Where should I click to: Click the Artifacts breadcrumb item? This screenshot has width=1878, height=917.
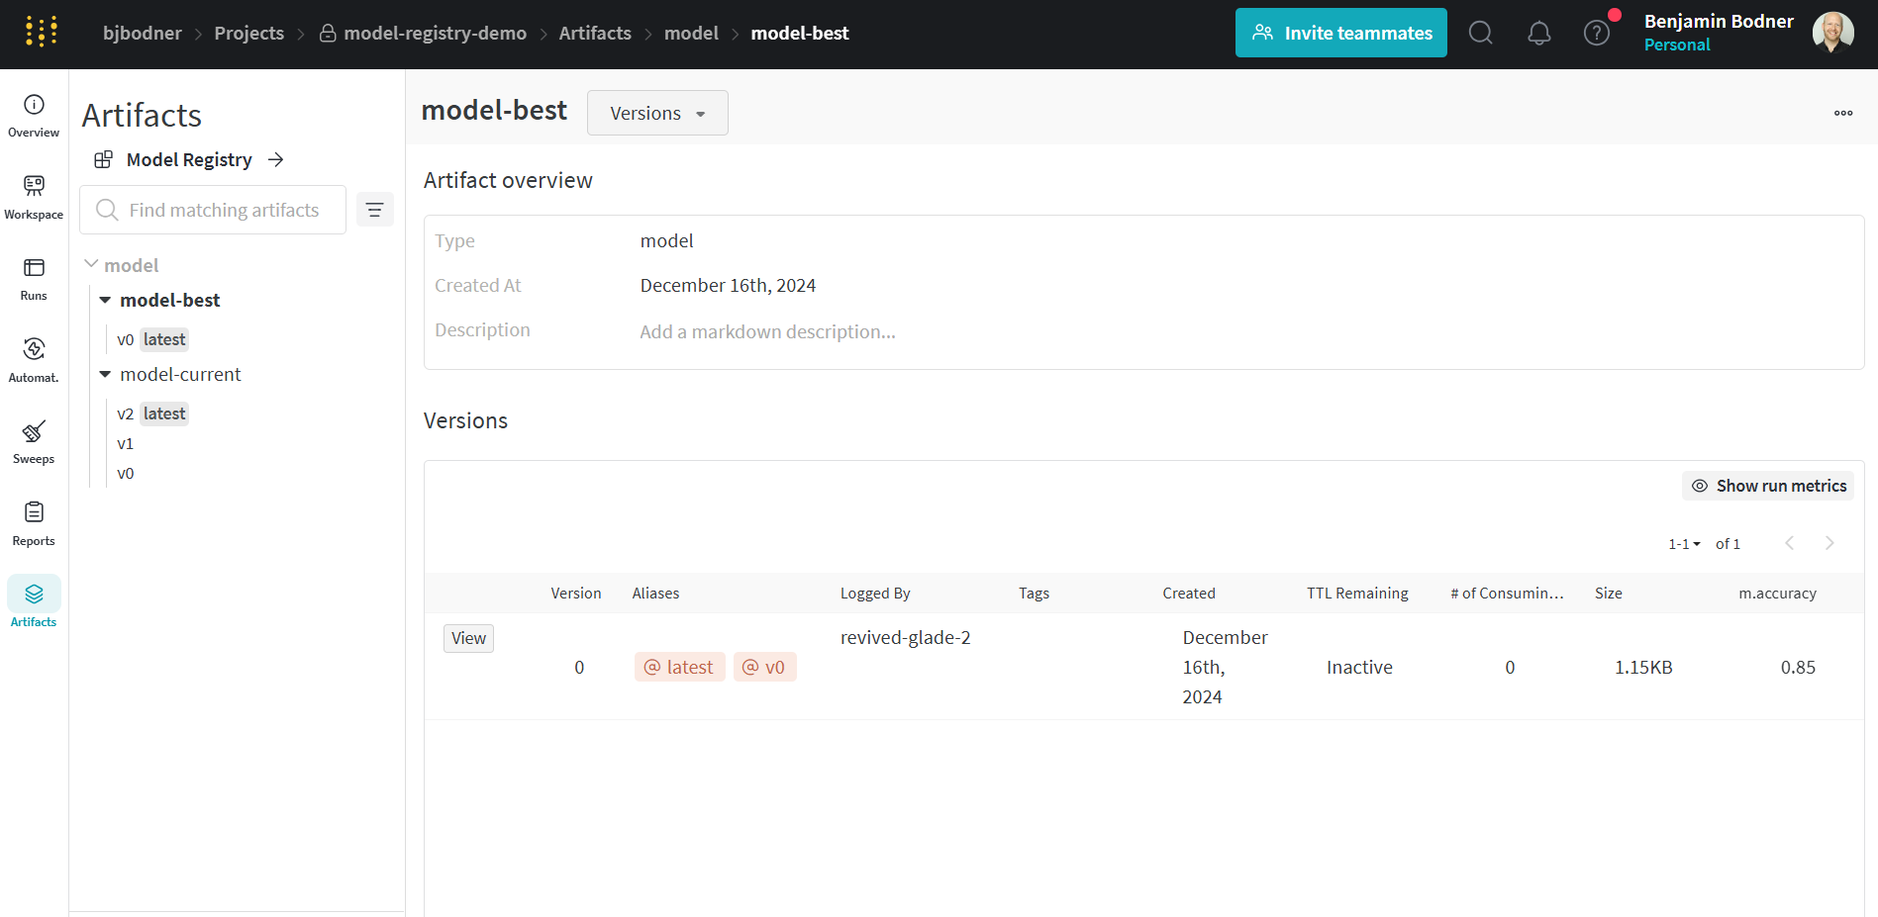pyautogui.click(x=595, y=33)
